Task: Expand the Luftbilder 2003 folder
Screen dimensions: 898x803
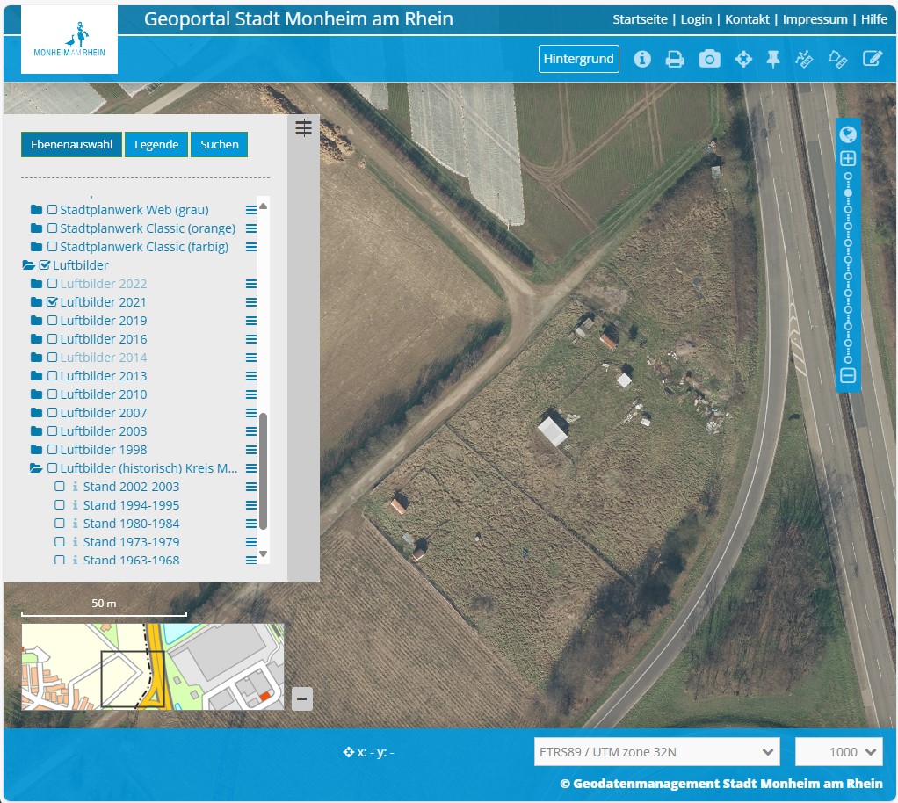Action: [36, 431]
